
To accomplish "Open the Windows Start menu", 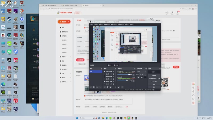I will [x=77, y=118].
